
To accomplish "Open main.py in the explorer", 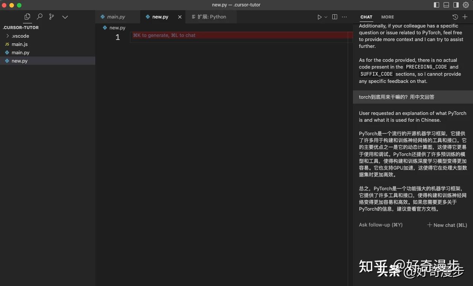I will [47, 52].
